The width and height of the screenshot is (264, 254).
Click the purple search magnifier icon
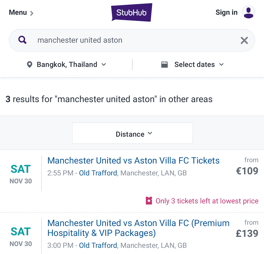tap(22, 40)
